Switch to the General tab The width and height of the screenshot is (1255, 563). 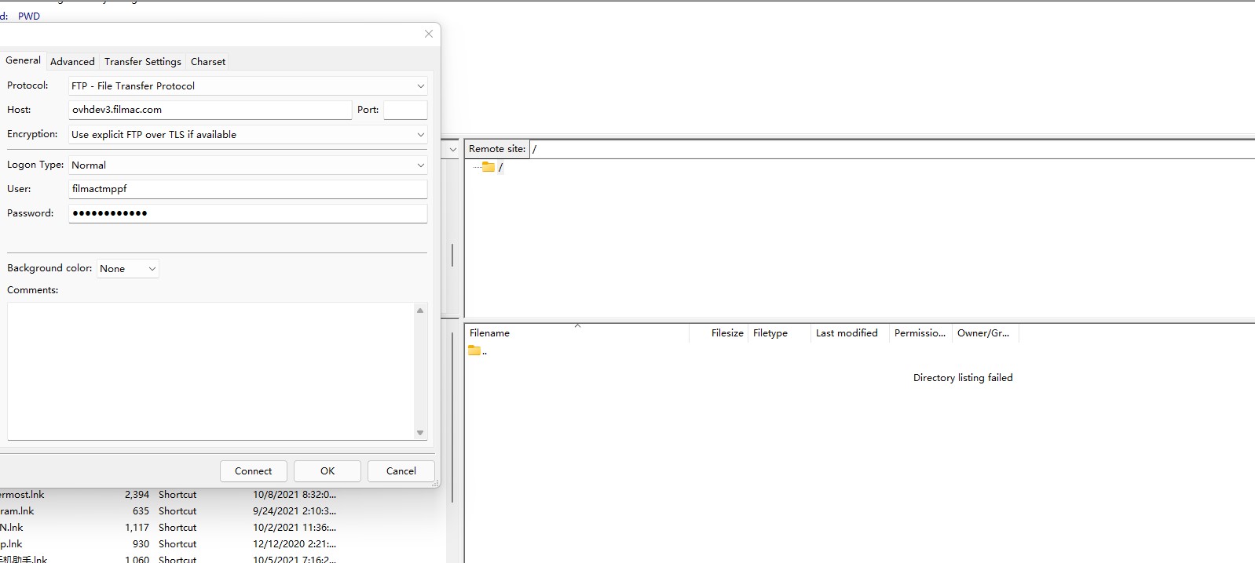pyautogui.click(x=23, y=60)
